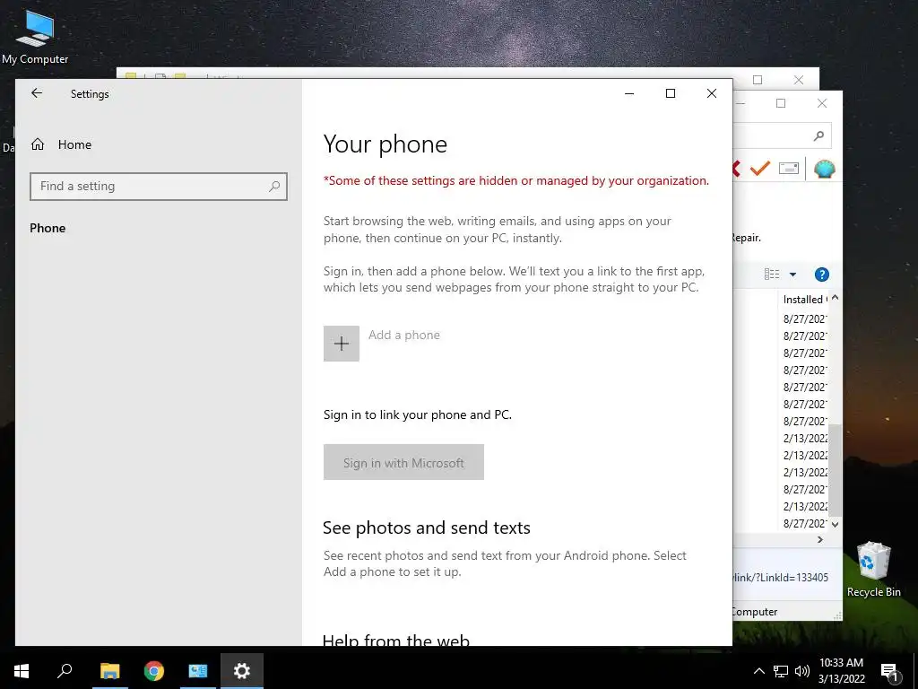Viewport: 918px width, 689px height.
Task: Sort by the 'Installed' column header
Action: (805, 299)
